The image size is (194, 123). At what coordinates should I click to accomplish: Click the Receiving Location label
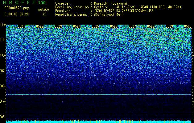[72, 7]
